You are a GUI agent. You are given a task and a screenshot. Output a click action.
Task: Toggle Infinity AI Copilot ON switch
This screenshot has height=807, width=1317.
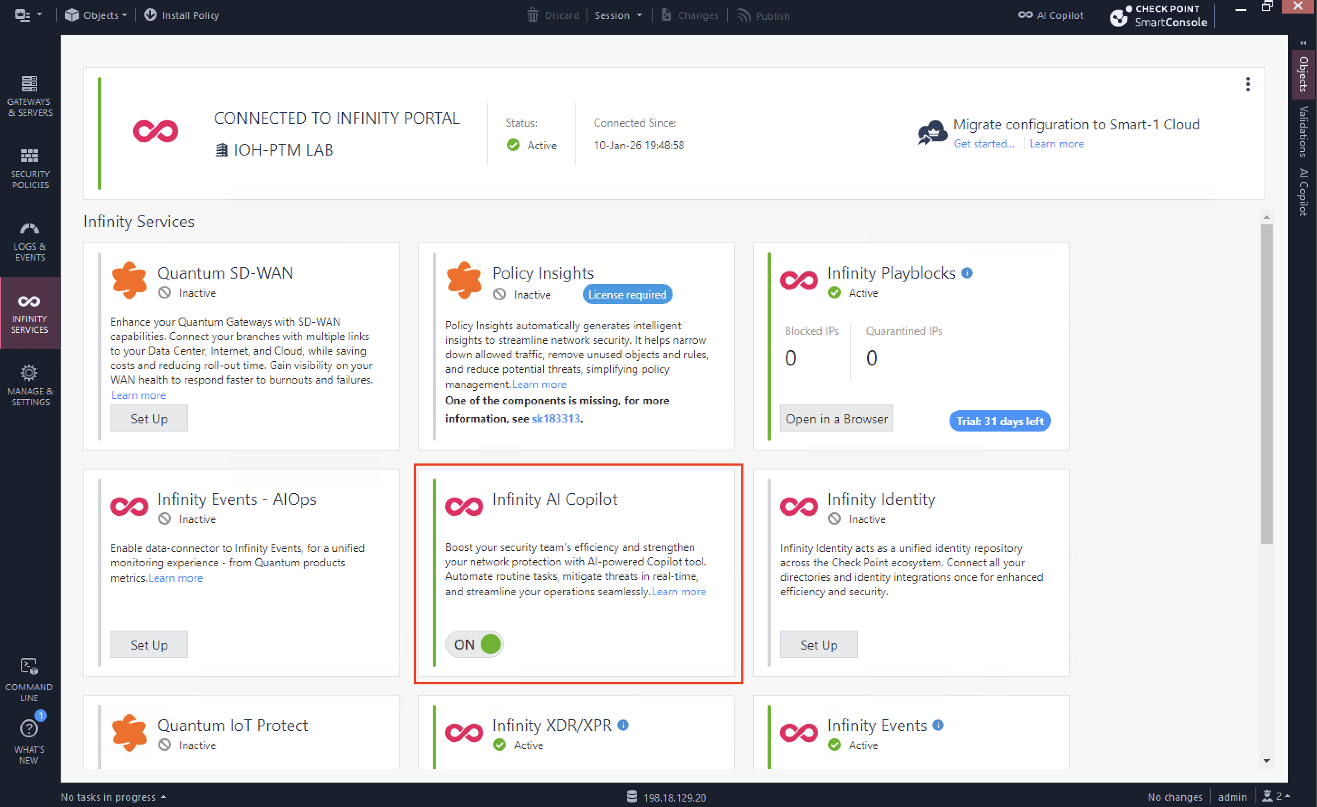[475, 644]
